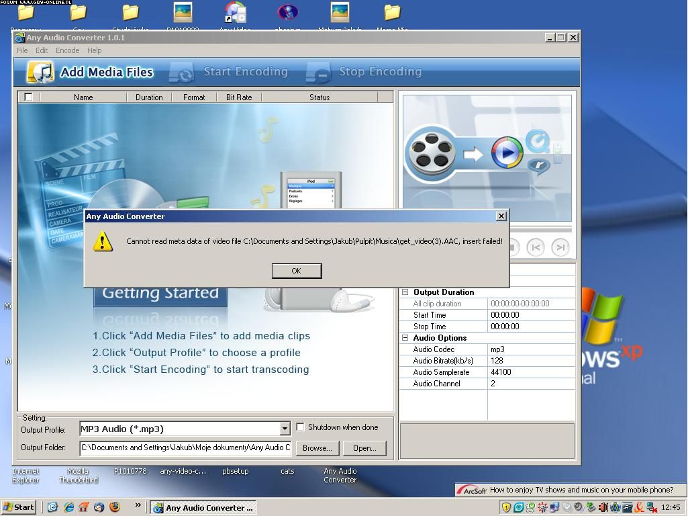Open the Any Video Converter desktop shortcut
Screen dimensions: 688x516
235,12
